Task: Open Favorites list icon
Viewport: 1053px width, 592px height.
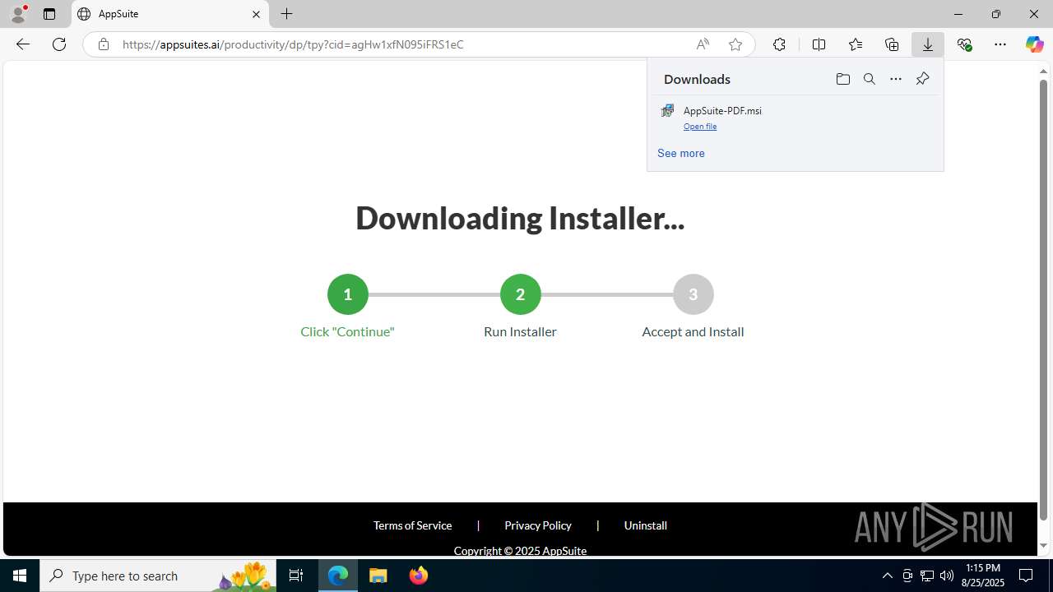Action: pos(856,44)
